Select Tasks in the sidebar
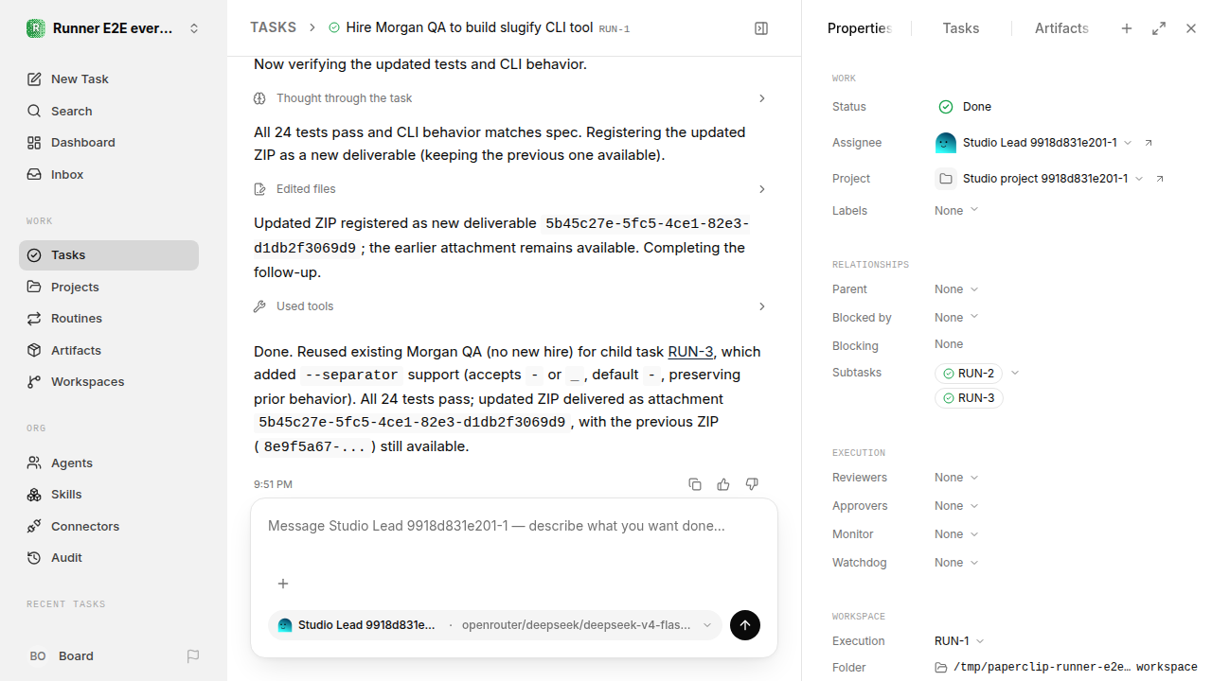Screen dimensions: 1212x681 coord(109,255)
